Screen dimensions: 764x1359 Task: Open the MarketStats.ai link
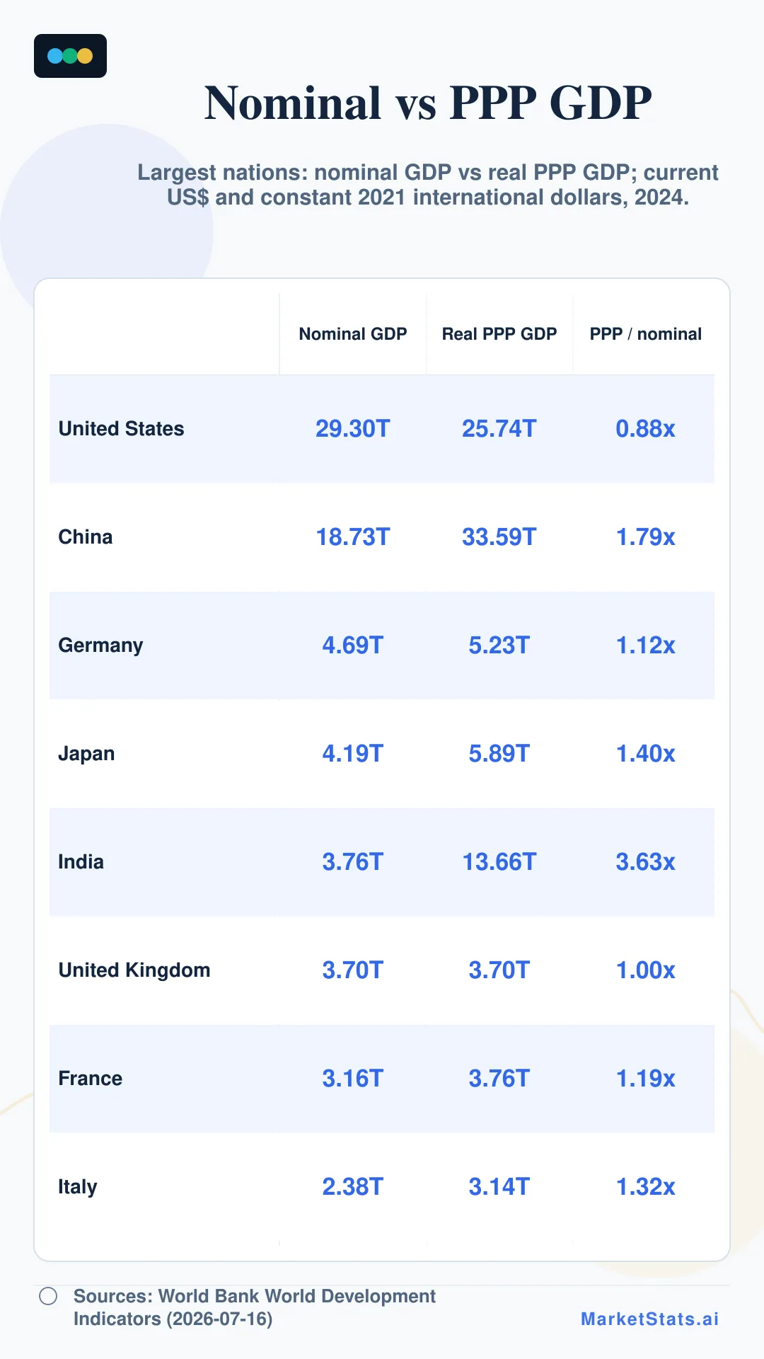coord(649,1319)
